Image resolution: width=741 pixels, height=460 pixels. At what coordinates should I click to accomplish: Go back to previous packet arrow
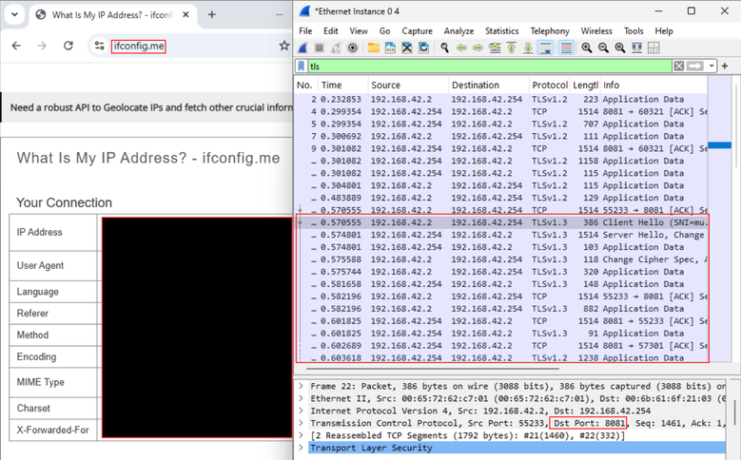[x=461, y=48]
